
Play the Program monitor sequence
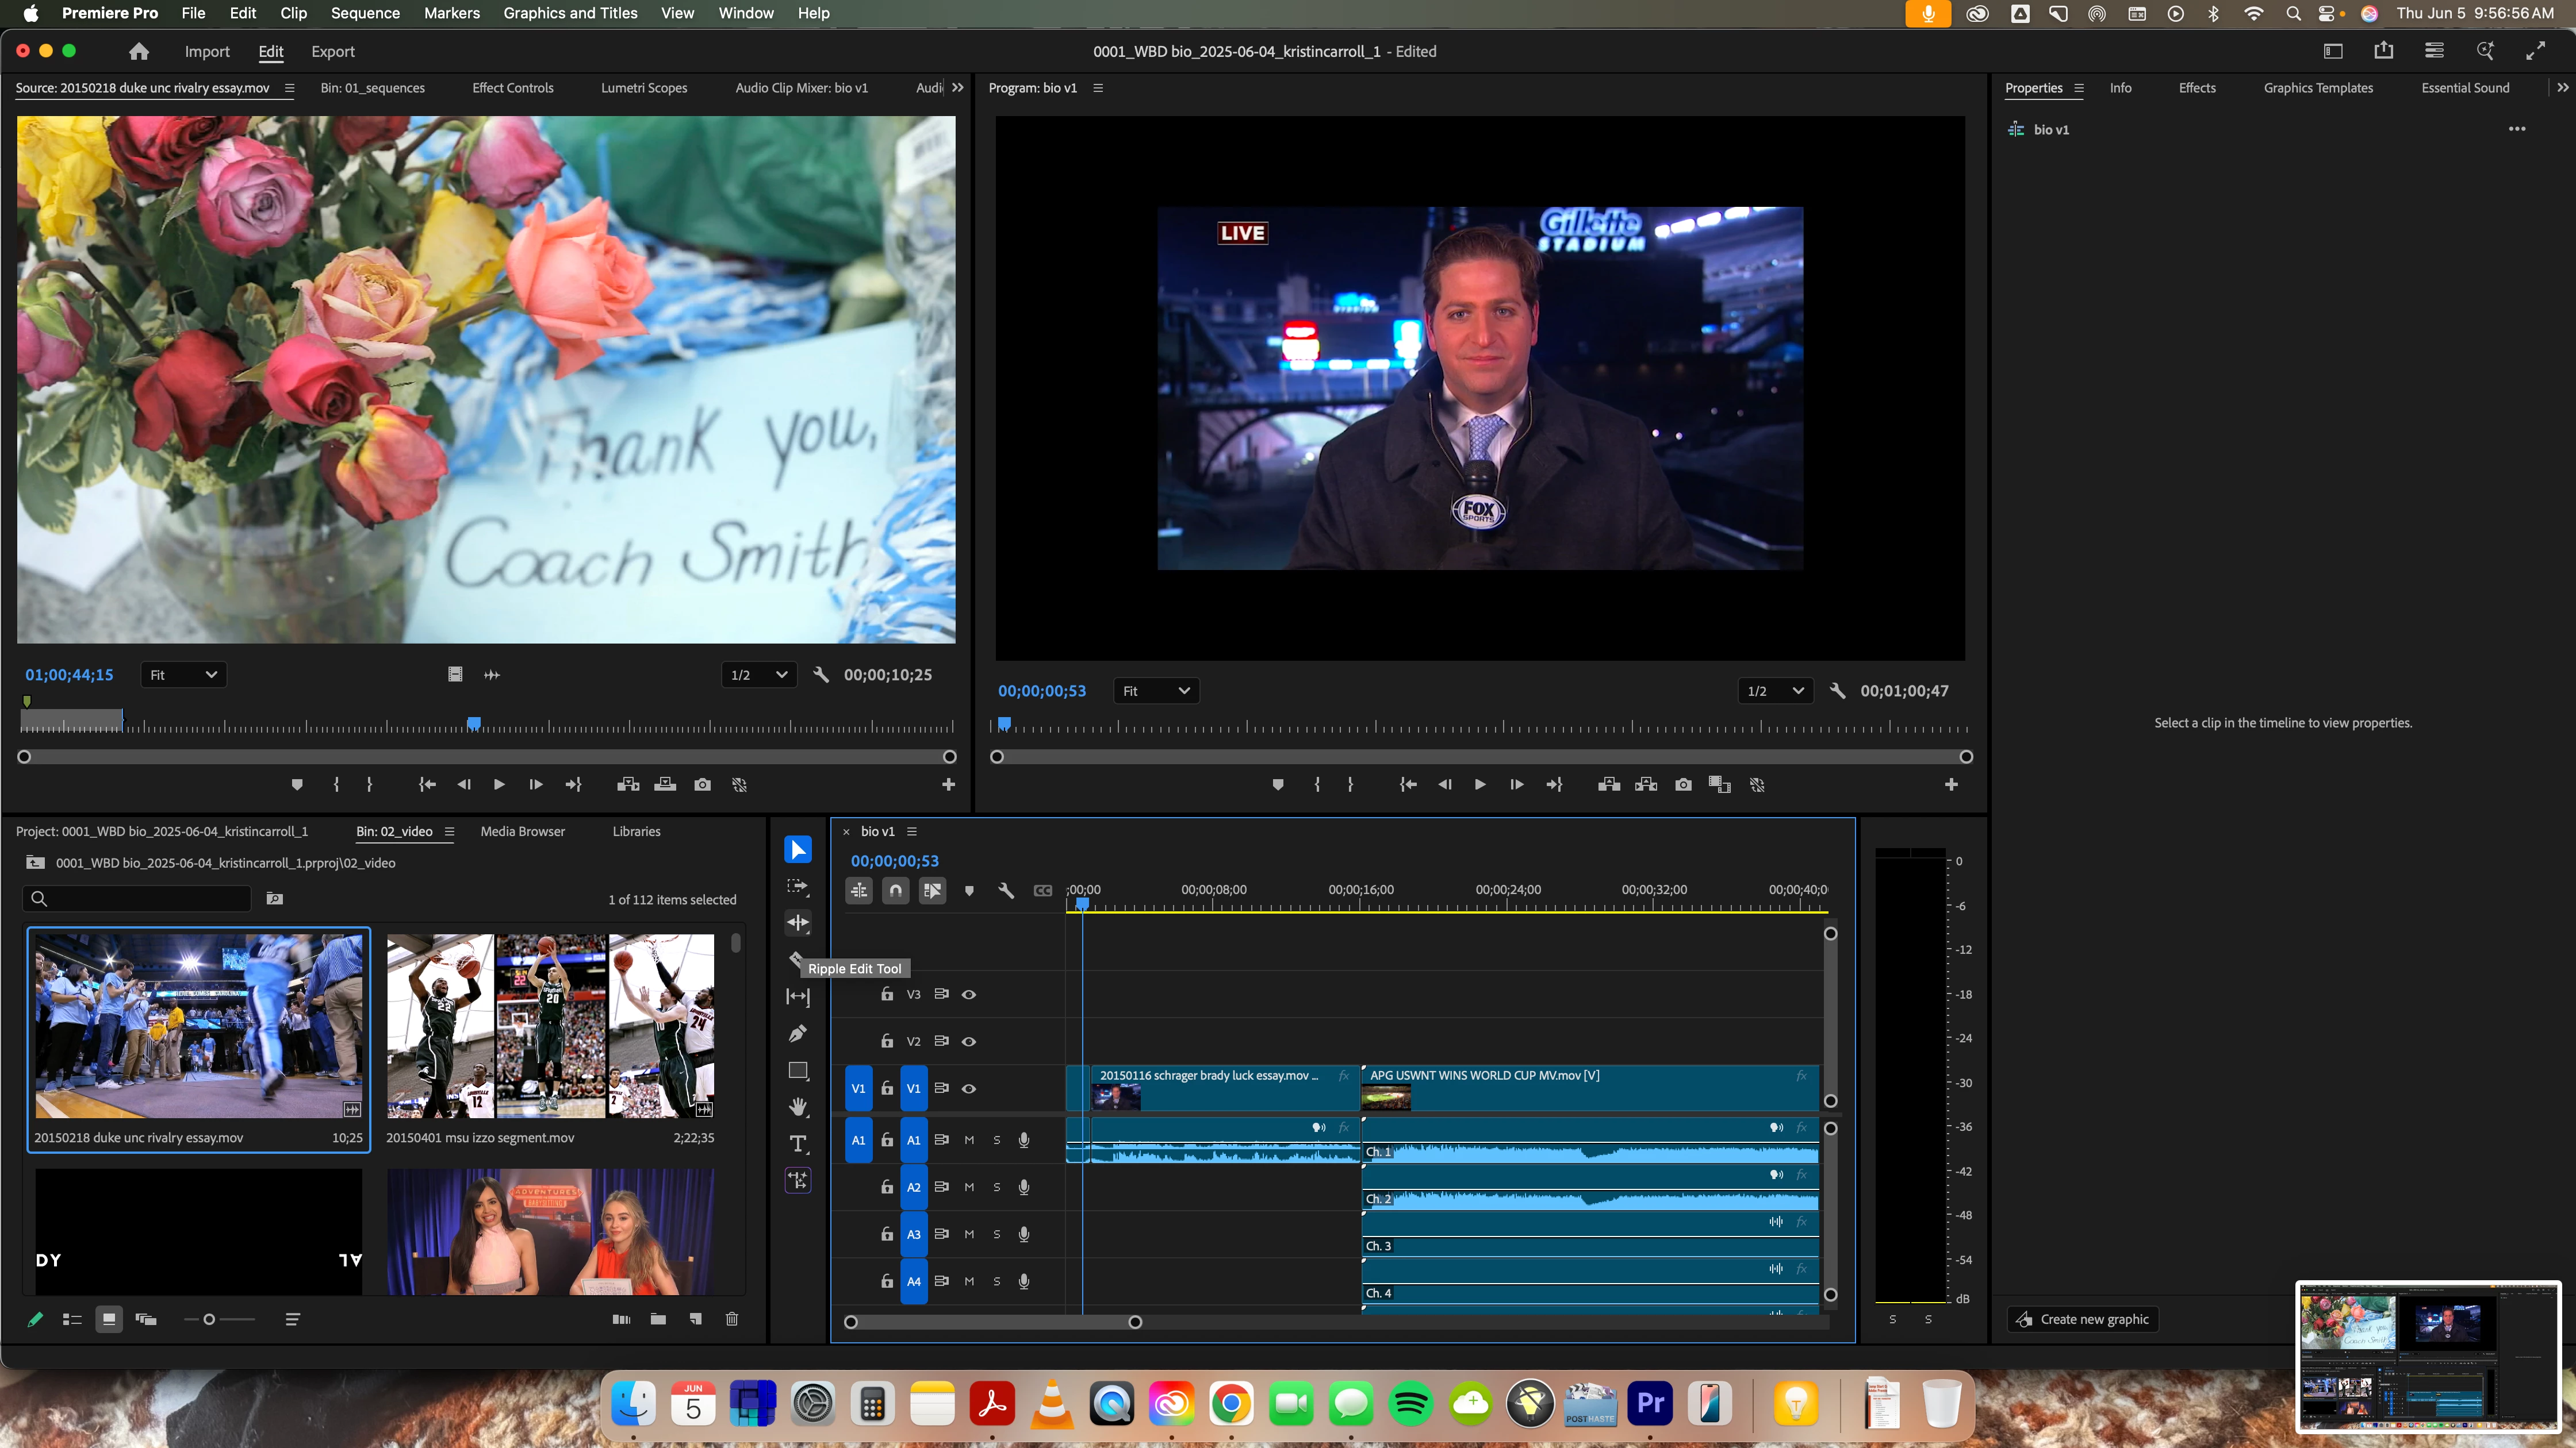click(x=1479, y=785)
